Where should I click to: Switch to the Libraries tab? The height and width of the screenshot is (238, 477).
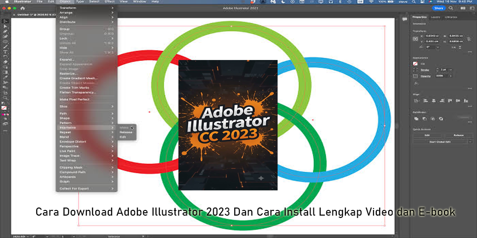pos(451,17)
